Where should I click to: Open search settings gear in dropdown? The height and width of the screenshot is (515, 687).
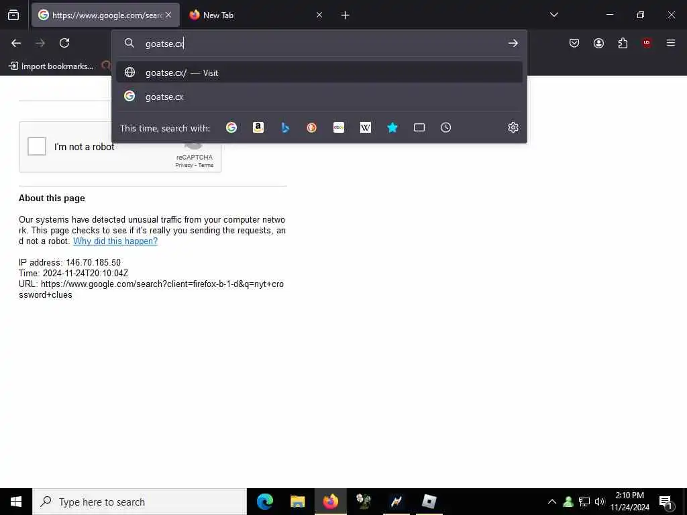click(513, 127)
